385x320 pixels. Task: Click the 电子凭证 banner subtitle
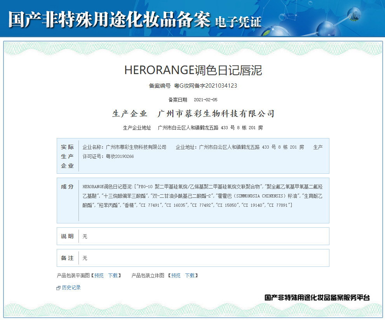(238, 22)
